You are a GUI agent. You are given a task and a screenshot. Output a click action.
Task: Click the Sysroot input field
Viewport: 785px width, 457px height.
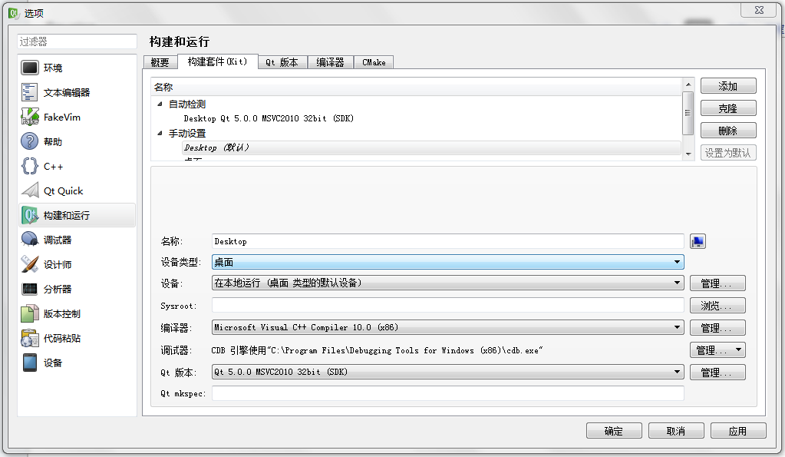447,306
